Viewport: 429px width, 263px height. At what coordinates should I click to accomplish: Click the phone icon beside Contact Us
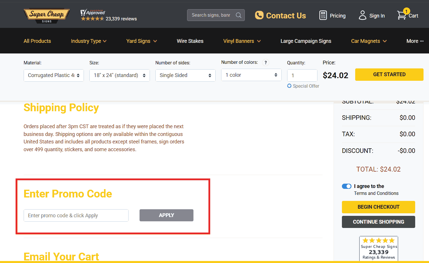[259, 15]
